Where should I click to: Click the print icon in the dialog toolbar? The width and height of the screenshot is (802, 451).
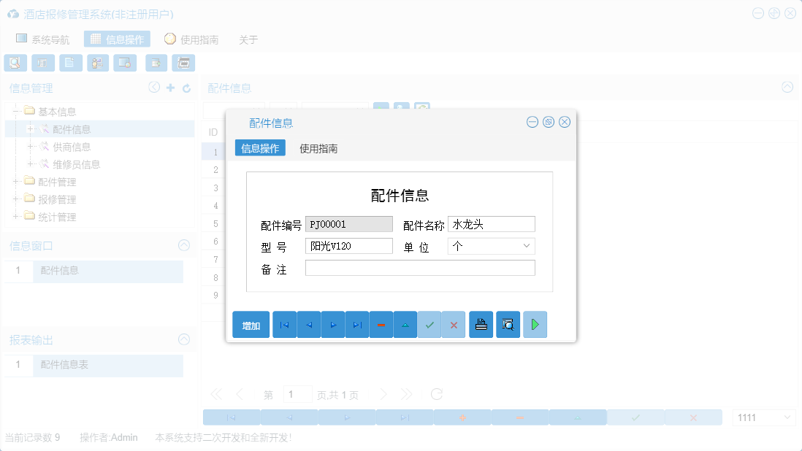click(481, 324)
